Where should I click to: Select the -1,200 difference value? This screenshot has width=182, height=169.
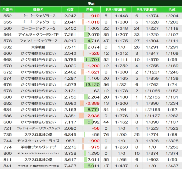click(92, 66)
